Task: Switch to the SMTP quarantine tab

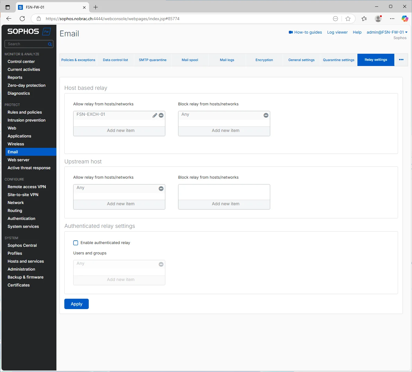Action: [152, 60]
